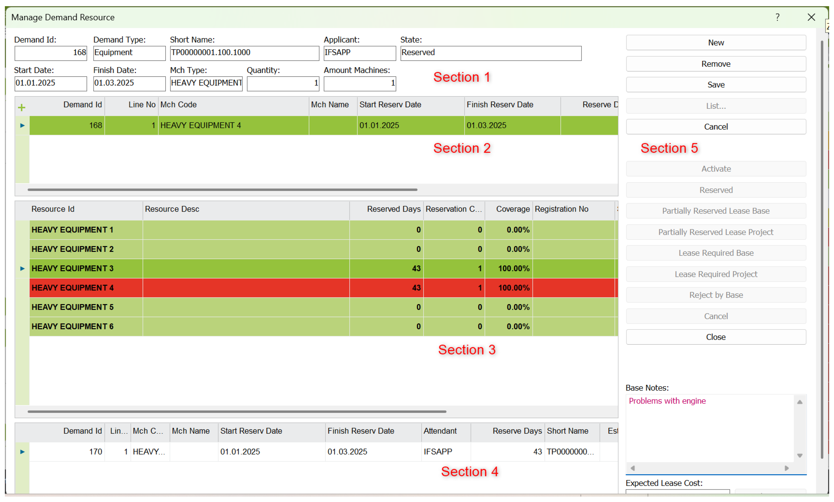834x502 pixels.
Task: Click the Base Notes scroll right arrow
Action: [786, 468]
